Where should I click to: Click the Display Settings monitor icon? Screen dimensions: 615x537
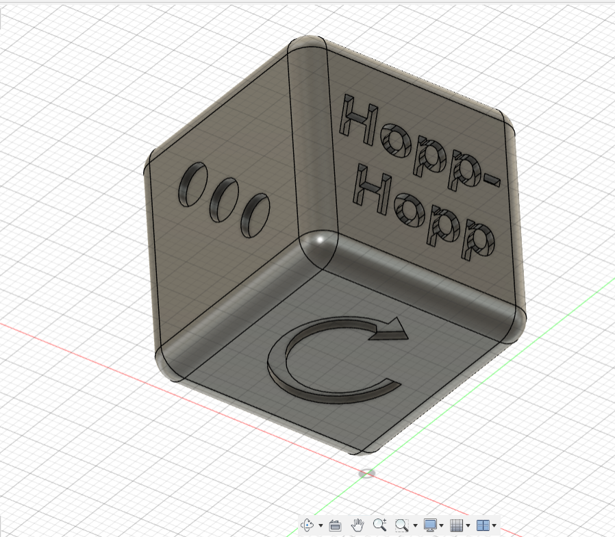click(x=430, y=525)
